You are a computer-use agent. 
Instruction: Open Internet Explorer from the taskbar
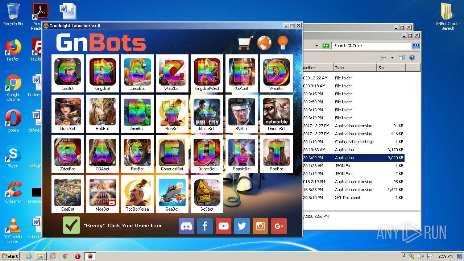29,256
